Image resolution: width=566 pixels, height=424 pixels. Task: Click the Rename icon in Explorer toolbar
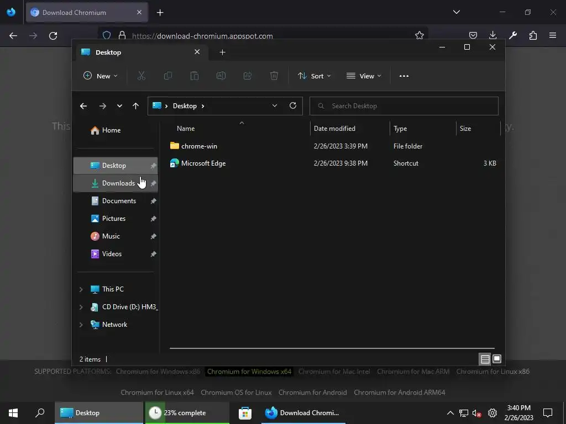pyautogui.click(x=221, y=76)
